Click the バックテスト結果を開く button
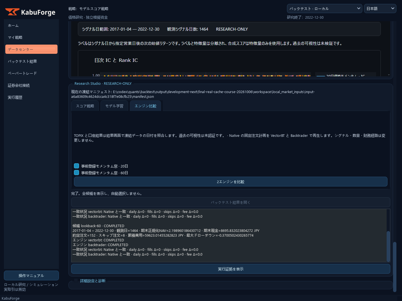This screenshot has height=301, width=402. [231, 202]
